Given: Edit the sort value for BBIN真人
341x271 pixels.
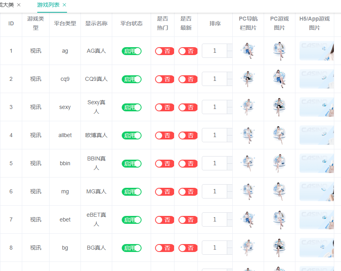Looking at the screenshot, I should (215, 163).
